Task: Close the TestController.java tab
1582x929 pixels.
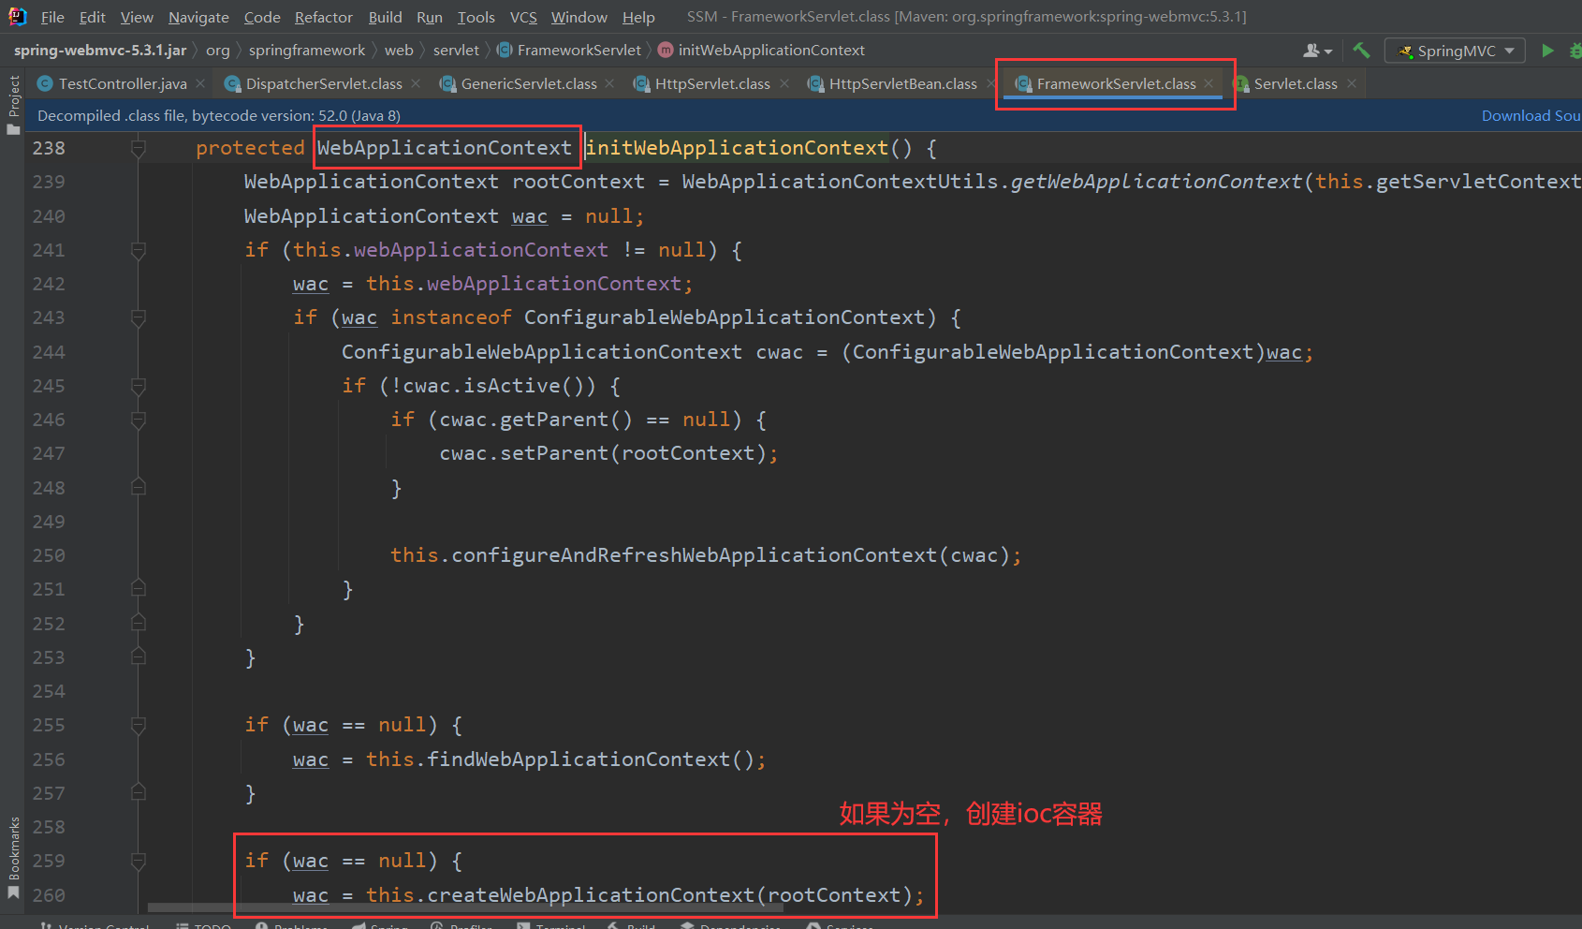Action: click(200, 83)
